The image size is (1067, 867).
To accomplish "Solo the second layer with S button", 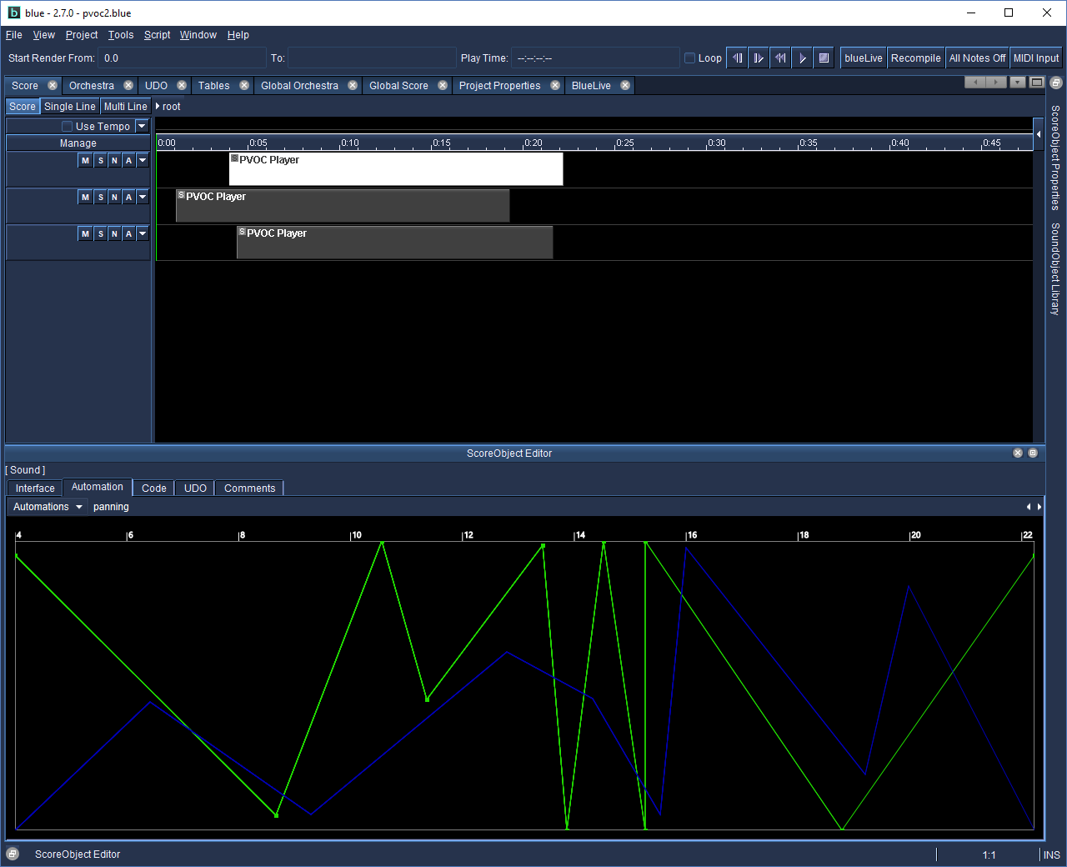I will point(100,198).
